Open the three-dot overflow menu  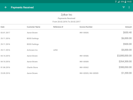click(129, 7)
